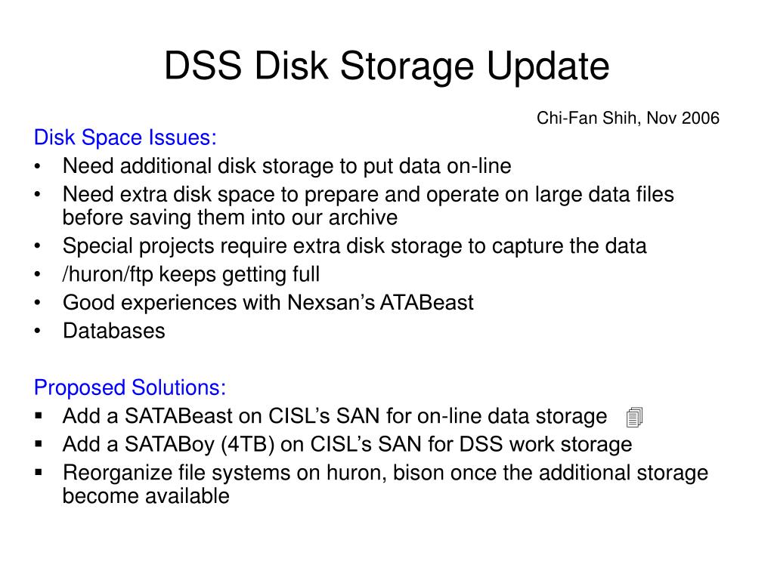Click the SATABoy (4TB) bullet text
Viewport: 774px width, 580px height.
tap(347, 444)
